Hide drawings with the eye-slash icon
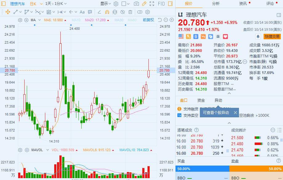 pyautogui.click(x=123, y=12)
